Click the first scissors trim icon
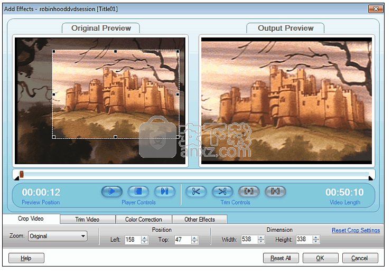The width and height of the screenshot is (392, 275). pos(196,192)
